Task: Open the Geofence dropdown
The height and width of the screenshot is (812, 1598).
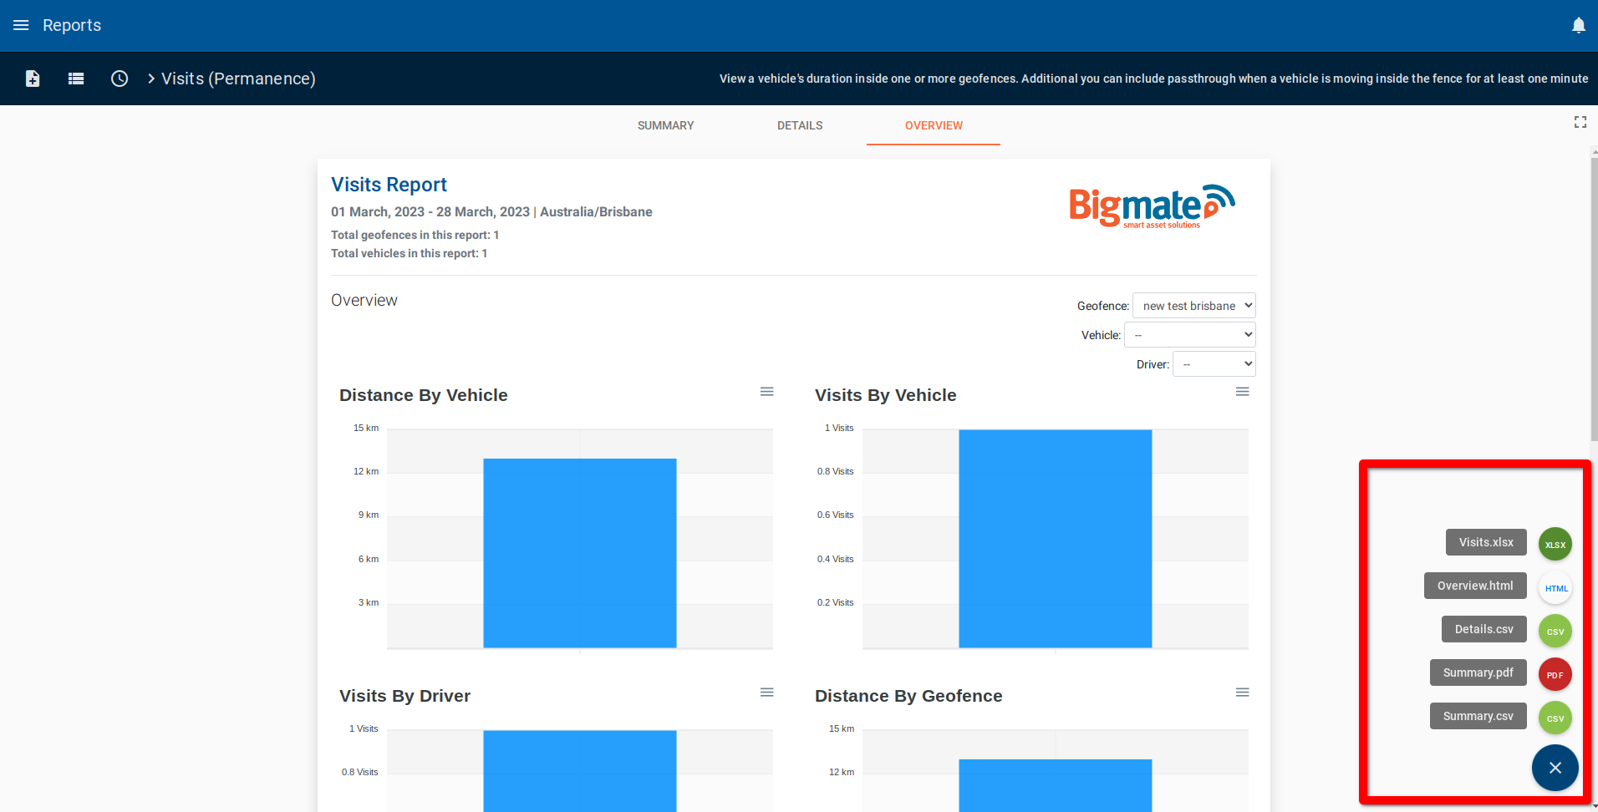Action: [x=1193, y=306]
